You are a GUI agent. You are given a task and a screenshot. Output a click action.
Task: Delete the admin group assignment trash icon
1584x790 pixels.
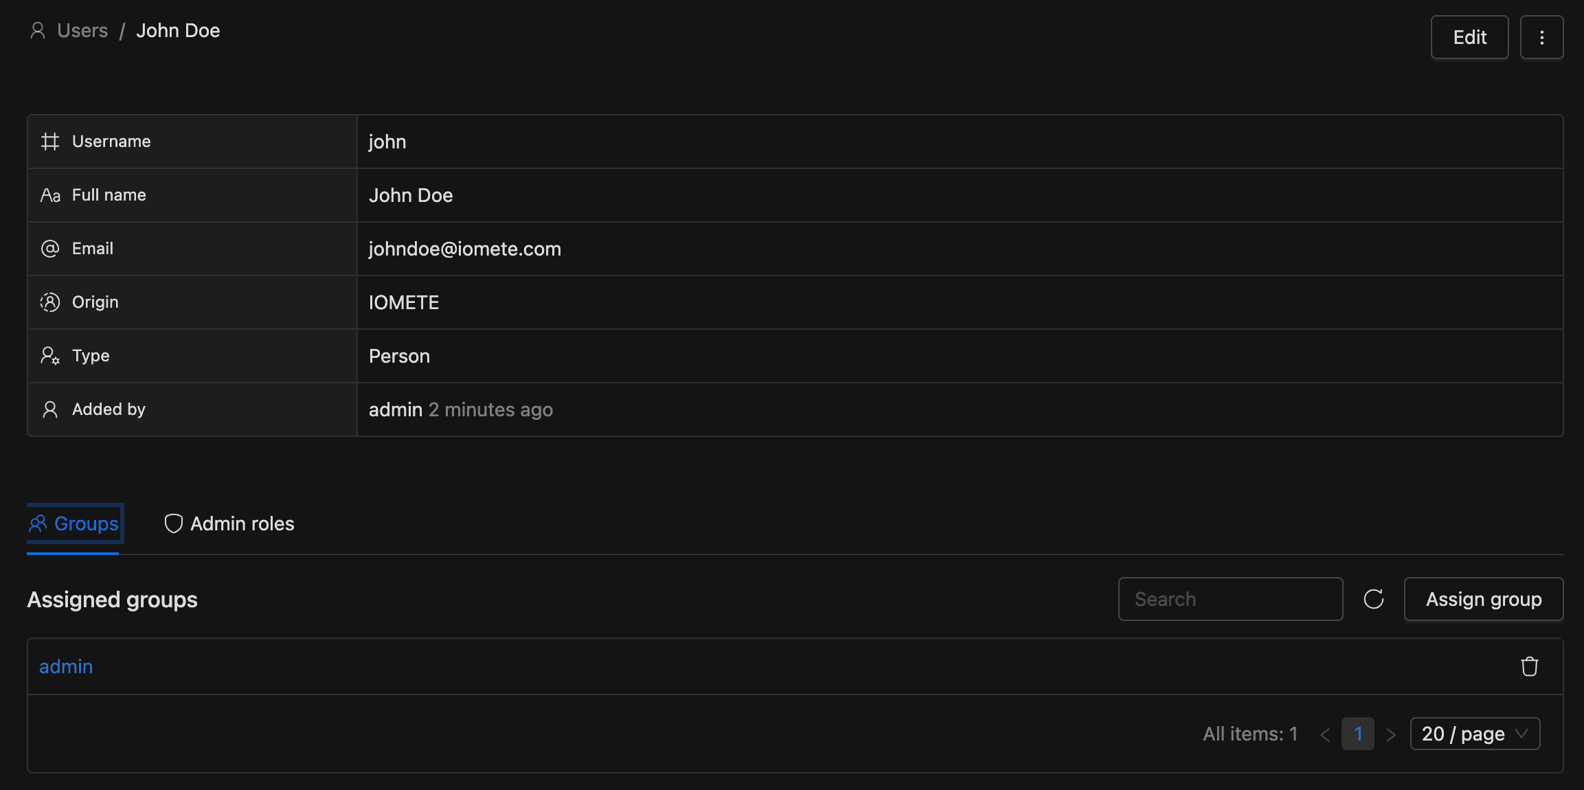1529,666
